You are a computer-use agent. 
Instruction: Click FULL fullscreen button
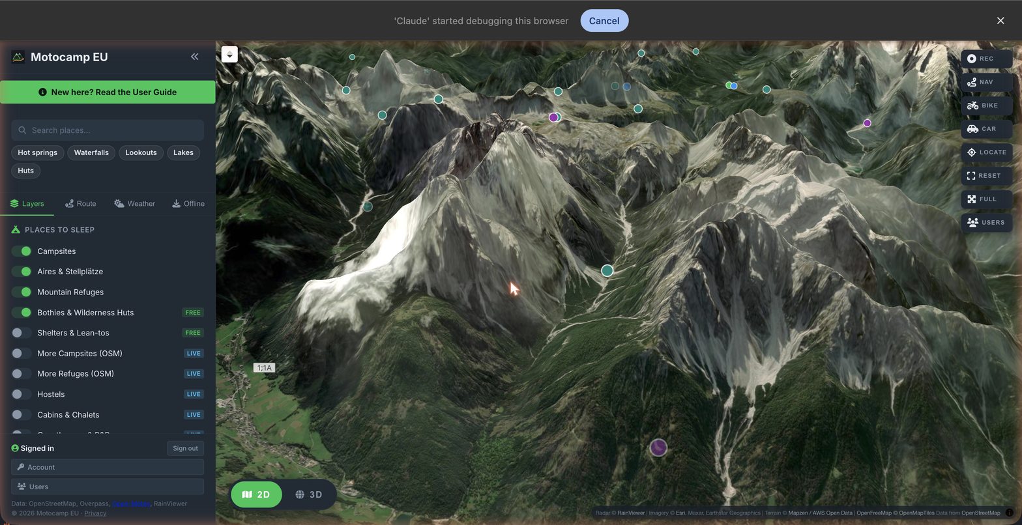pos(986,199)
